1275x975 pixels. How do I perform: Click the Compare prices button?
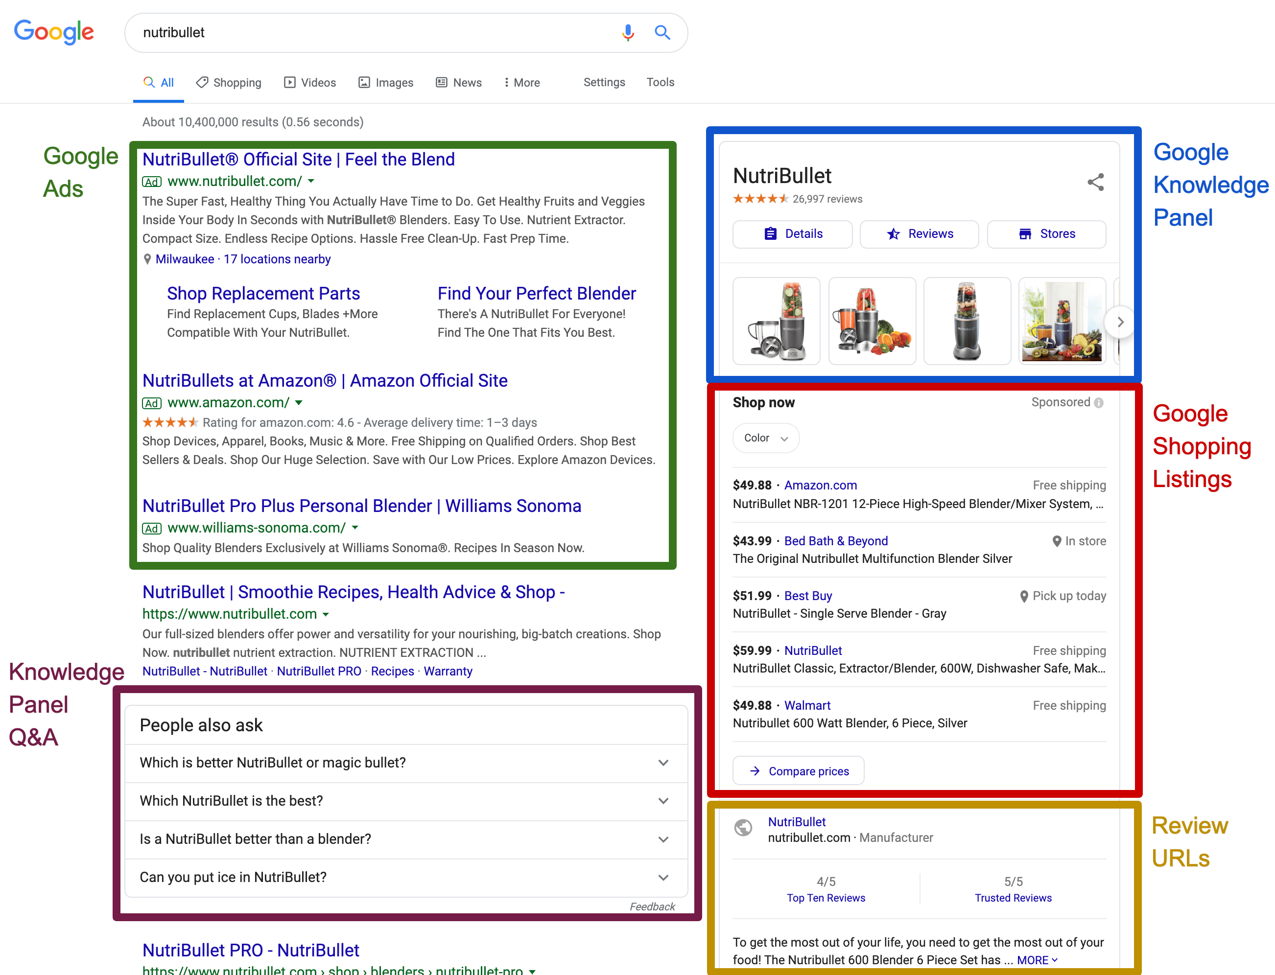tap(798, 771)
